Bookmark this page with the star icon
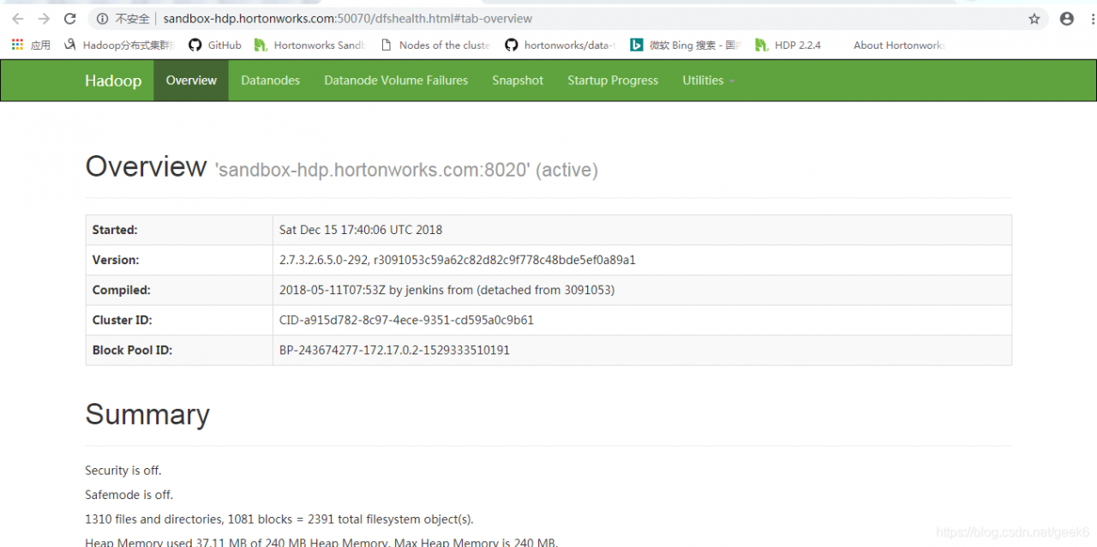 (x=1034, y=19)
